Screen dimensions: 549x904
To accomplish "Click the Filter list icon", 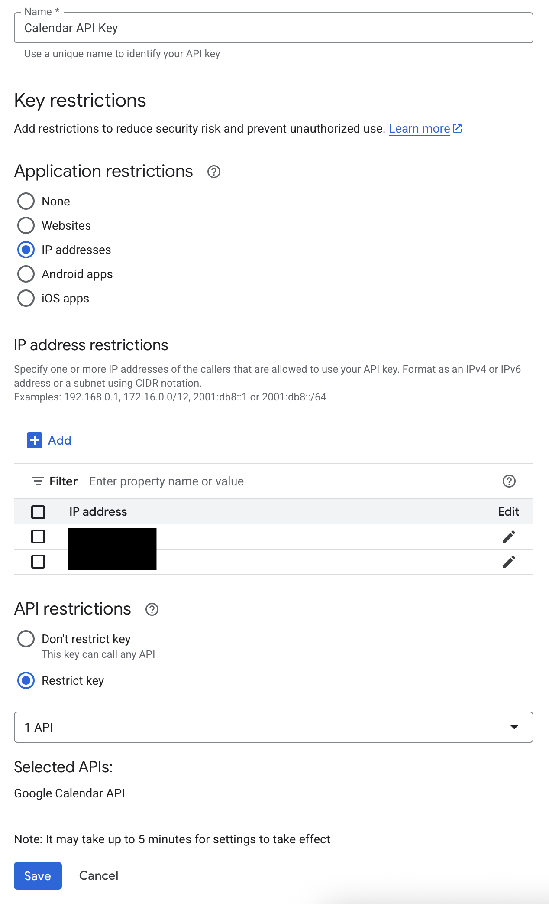I will tap(38, 481).
